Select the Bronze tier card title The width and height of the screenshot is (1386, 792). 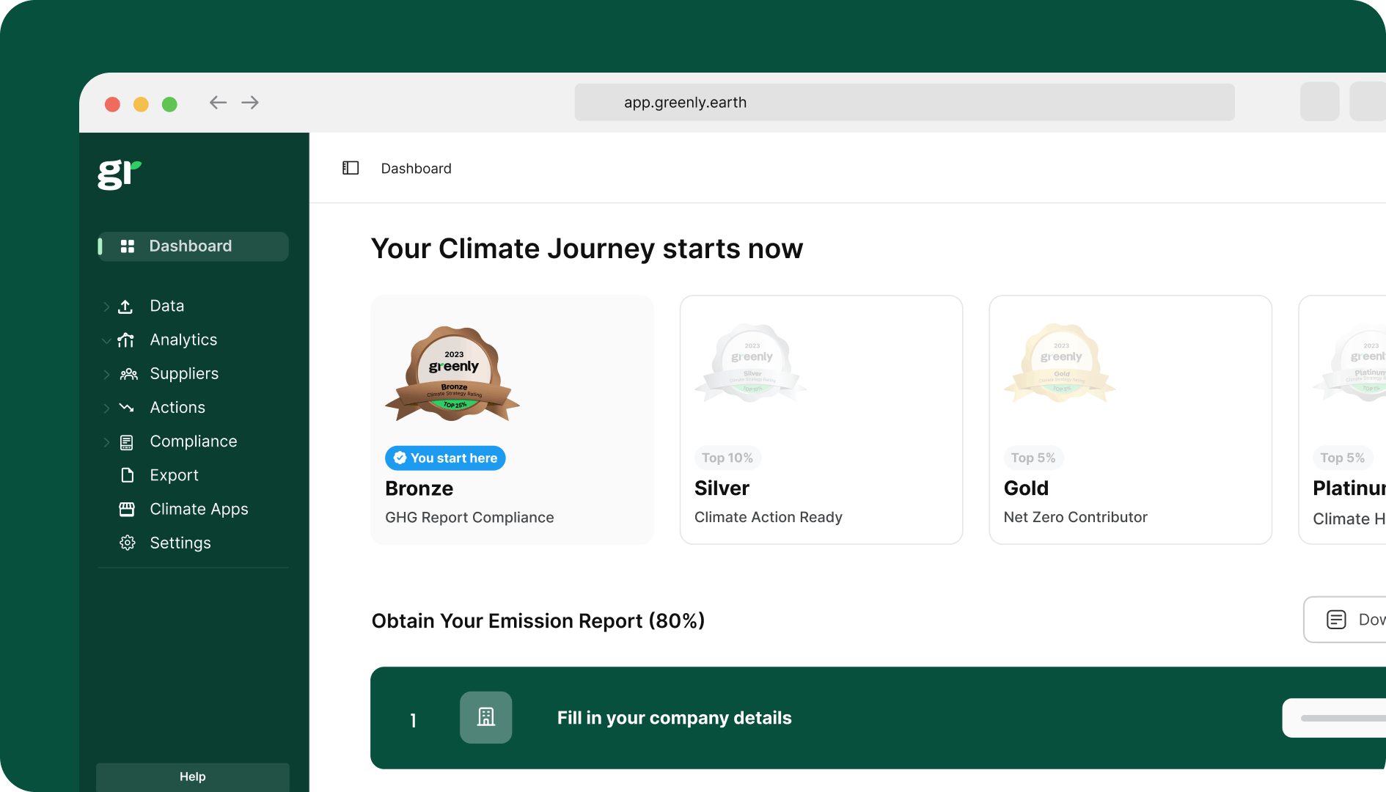click(419, 488)
